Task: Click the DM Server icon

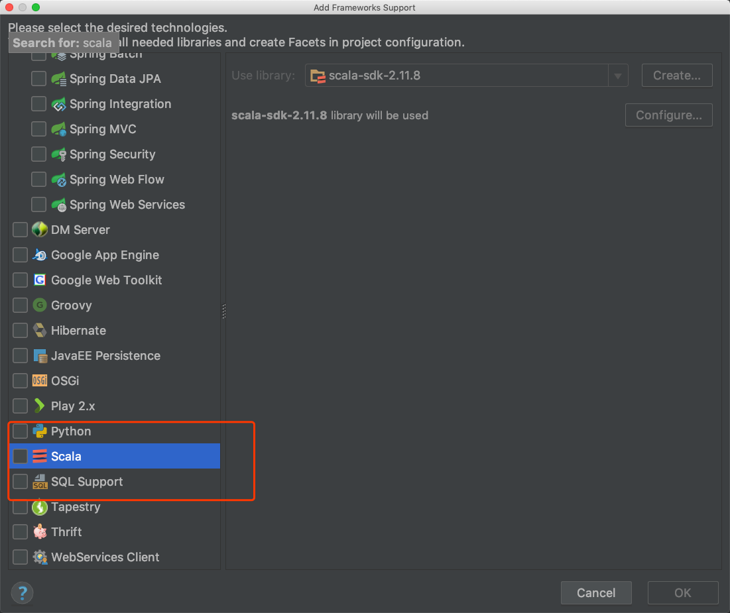Action: coord(40,229)
